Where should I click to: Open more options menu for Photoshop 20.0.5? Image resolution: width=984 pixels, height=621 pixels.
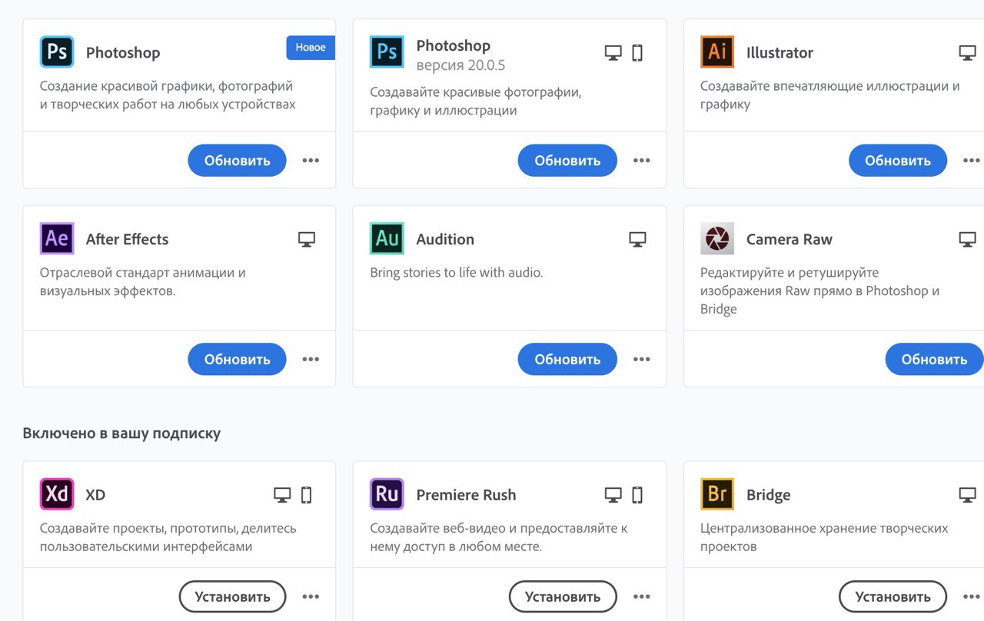(x=641, y=161)
